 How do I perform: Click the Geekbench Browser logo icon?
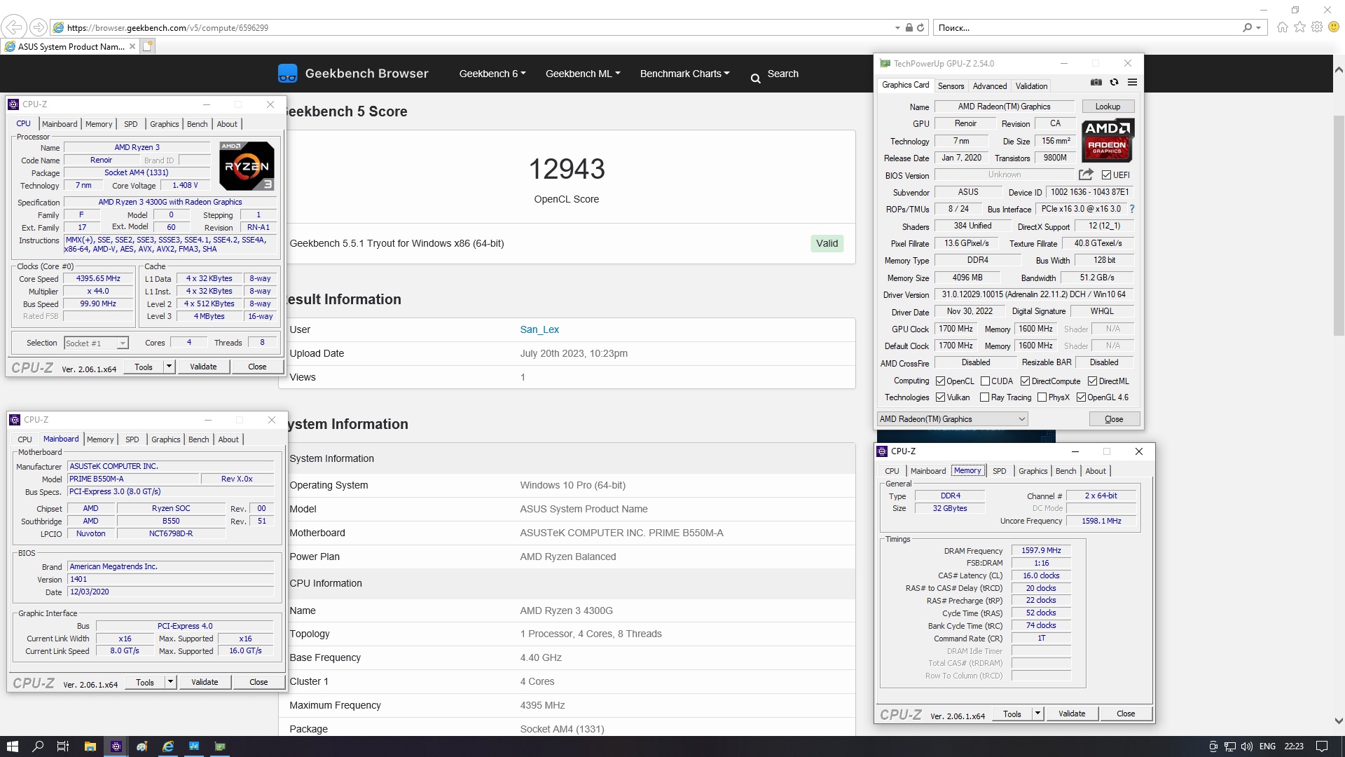coord(287,74)
